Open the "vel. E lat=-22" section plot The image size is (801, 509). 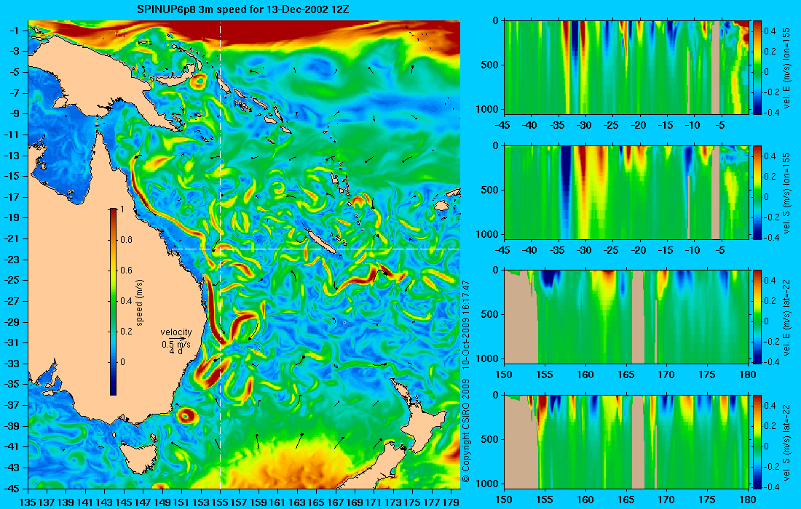tap(626, 317)
